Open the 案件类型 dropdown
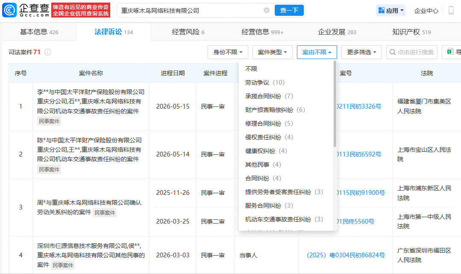The width and height of the screenshot is (461, 274). (272, 52)
